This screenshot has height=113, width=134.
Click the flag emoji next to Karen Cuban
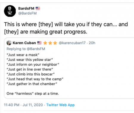pos(39,43)
